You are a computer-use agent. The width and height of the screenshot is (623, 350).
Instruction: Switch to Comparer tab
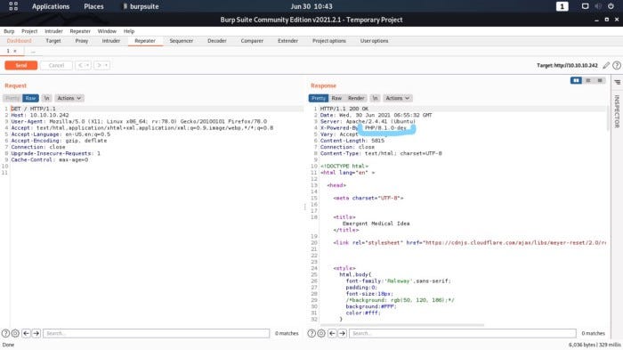point(252,41)
